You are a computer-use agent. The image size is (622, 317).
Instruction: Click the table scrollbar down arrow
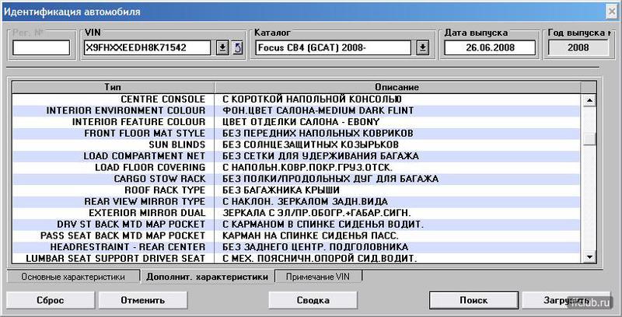[589, 256]
